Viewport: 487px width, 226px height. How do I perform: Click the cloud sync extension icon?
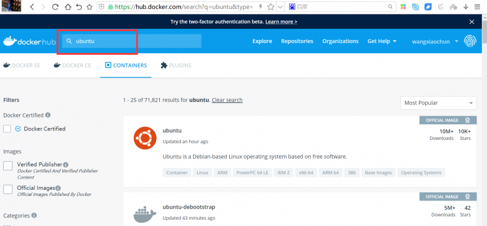coord(453,7)
